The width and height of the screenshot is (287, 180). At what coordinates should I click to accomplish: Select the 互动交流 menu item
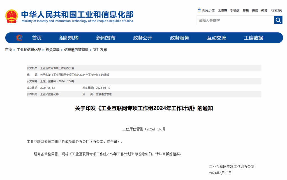coord(216,38)
